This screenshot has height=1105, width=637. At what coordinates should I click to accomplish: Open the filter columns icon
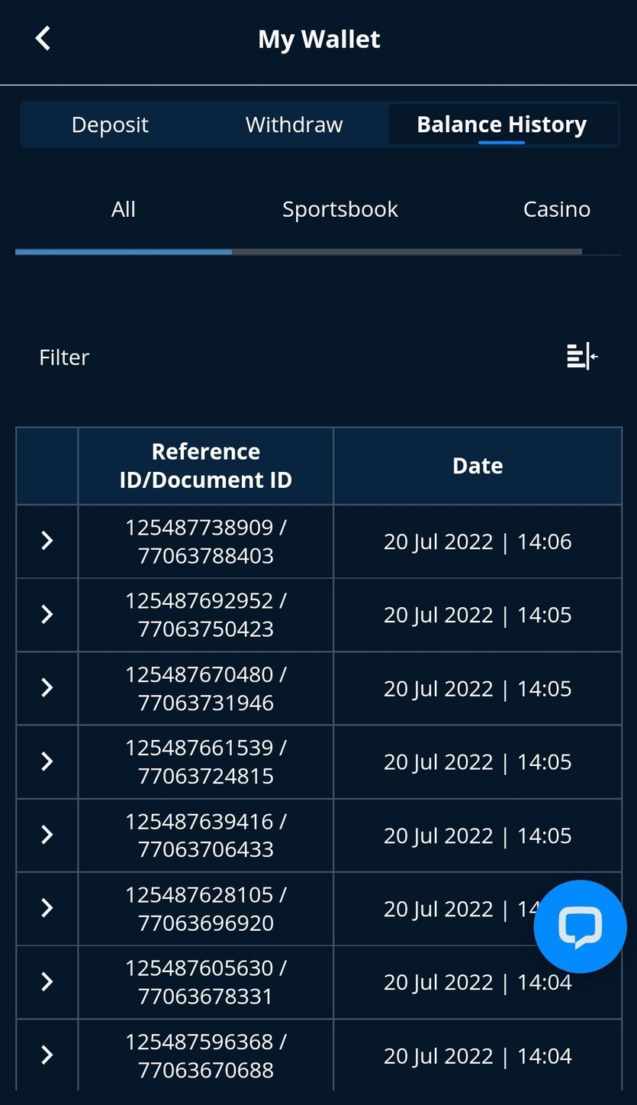tap(582, 356)
